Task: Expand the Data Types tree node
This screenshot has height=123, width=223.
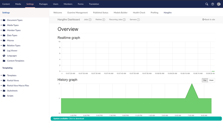Action: click(1, 35)
